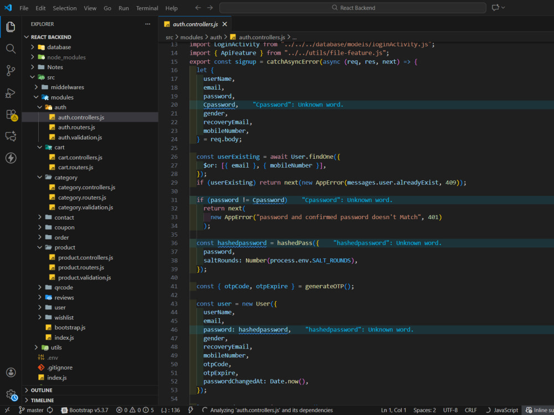Open the Help menu
The width and height of the screenshot is (554, 415).
[x=171, y=8]
